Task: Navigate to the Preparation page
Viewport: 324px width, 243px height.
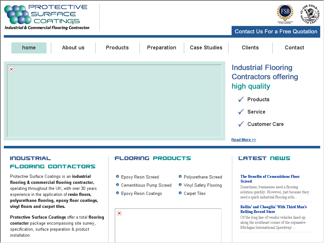Action: tap(162, 48)
